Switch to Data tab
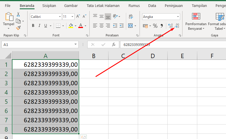Viewport: 226px width, 139px height. (x=152, y=5)
